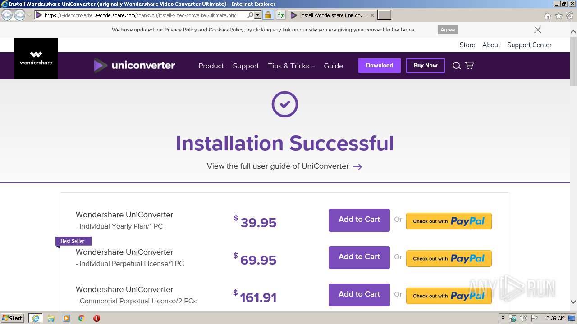Viewport: 577px width, 324px height.
Task: Open the Support Center link
Action: coord(529,45)
